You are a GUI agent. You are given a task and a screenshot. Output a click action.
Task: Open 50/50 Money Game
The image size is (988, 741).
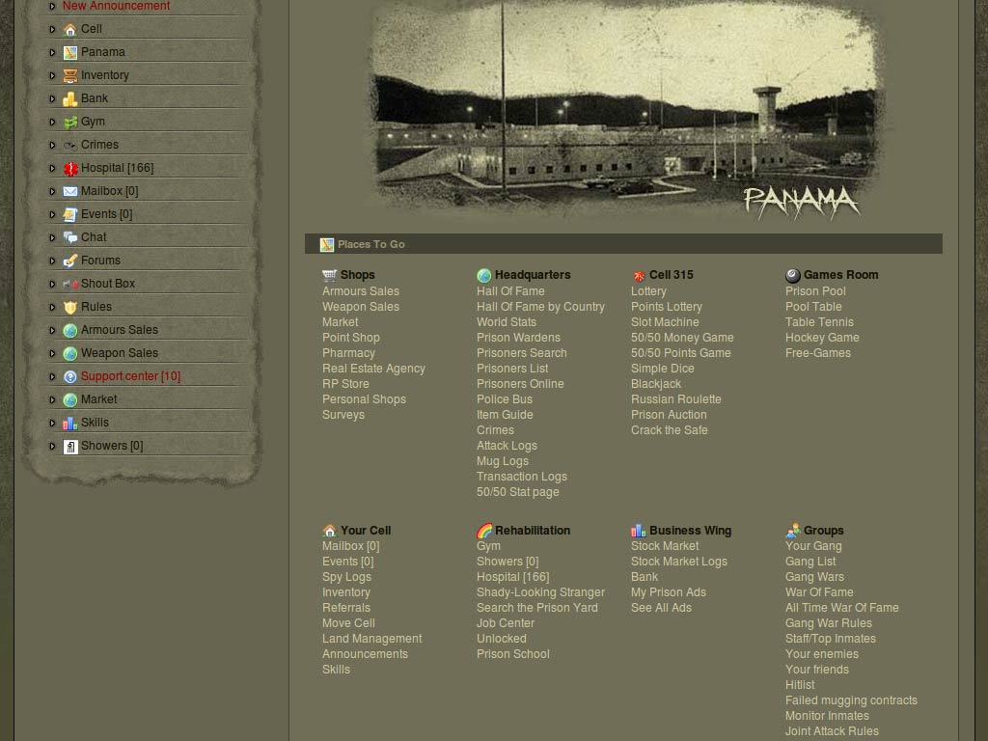tap(682, 338)
